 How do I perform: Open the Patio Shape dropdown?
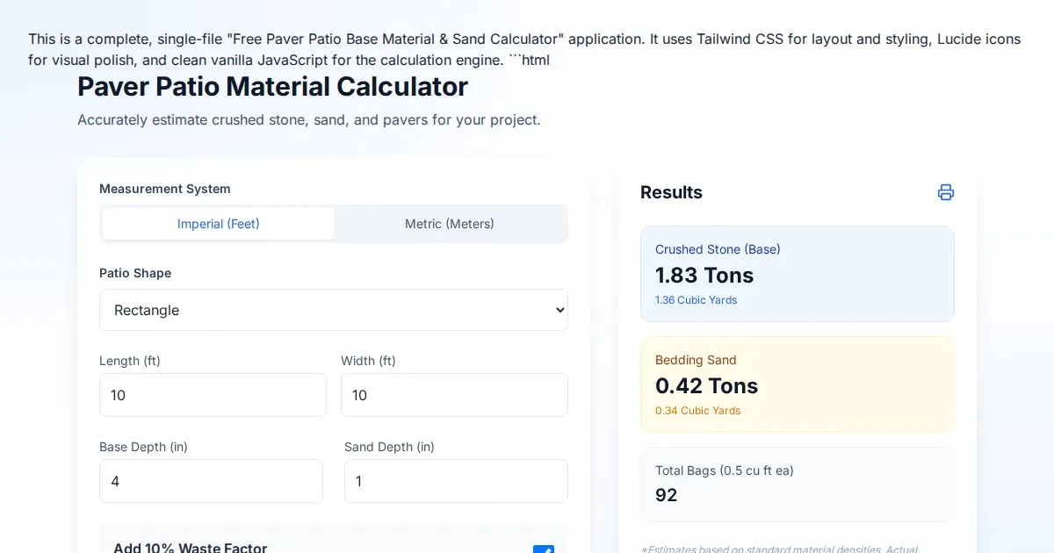[x=333, y=310]
